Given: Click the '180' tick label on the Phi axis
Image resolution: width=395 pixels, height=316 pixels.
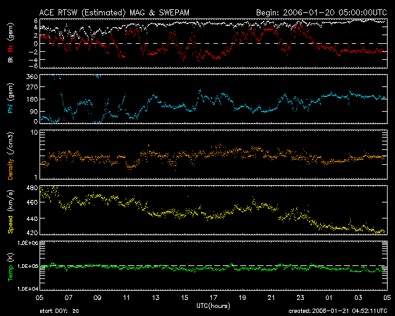Looking at the screenshot, I should pyautogui.click(x=32, y=99).
